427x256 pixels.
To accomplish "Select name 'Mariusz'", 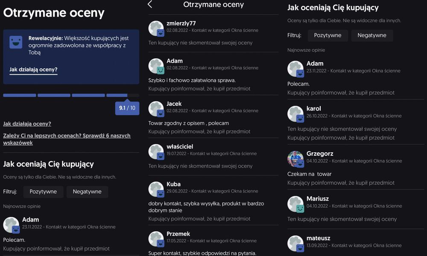I will tap(318, 199).
